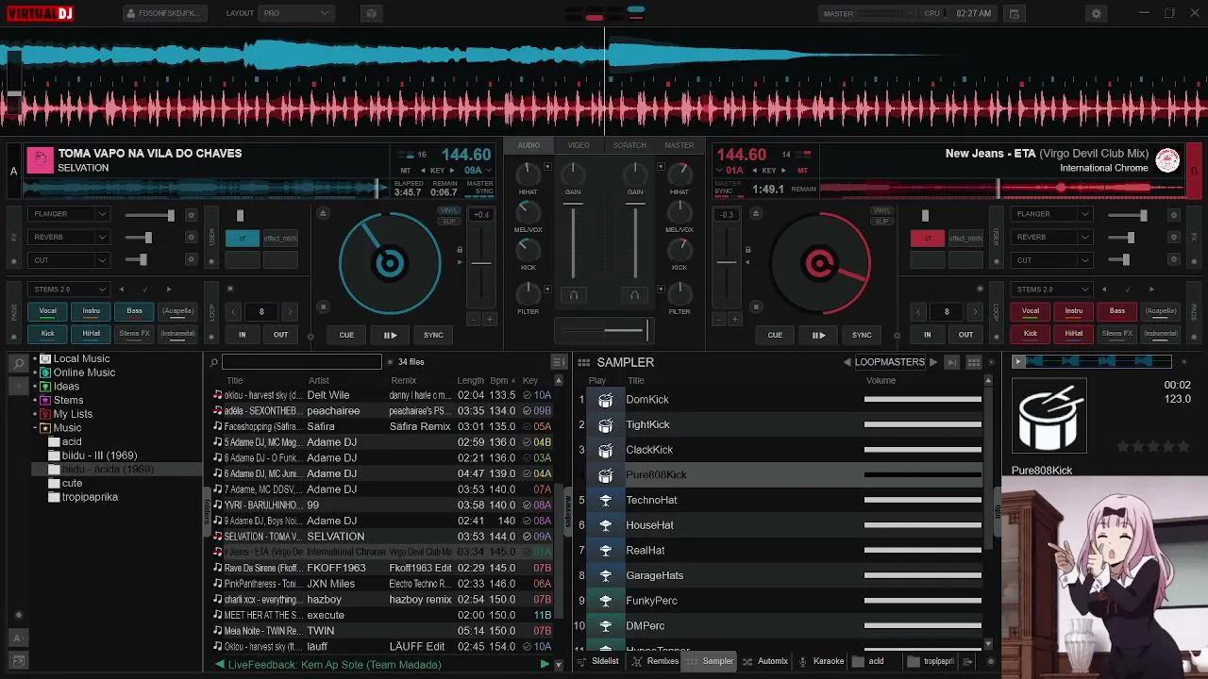This screenshot has height=679, width=1208.
Task: Play the TechnoHat sample icon
Action: [x=606, y=501]
